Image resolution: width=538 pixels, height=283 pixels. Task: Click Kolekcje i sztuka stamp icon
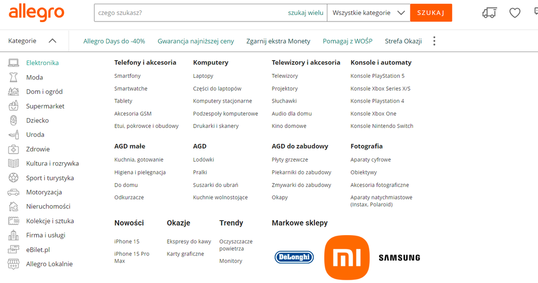[x=13, y=221]
